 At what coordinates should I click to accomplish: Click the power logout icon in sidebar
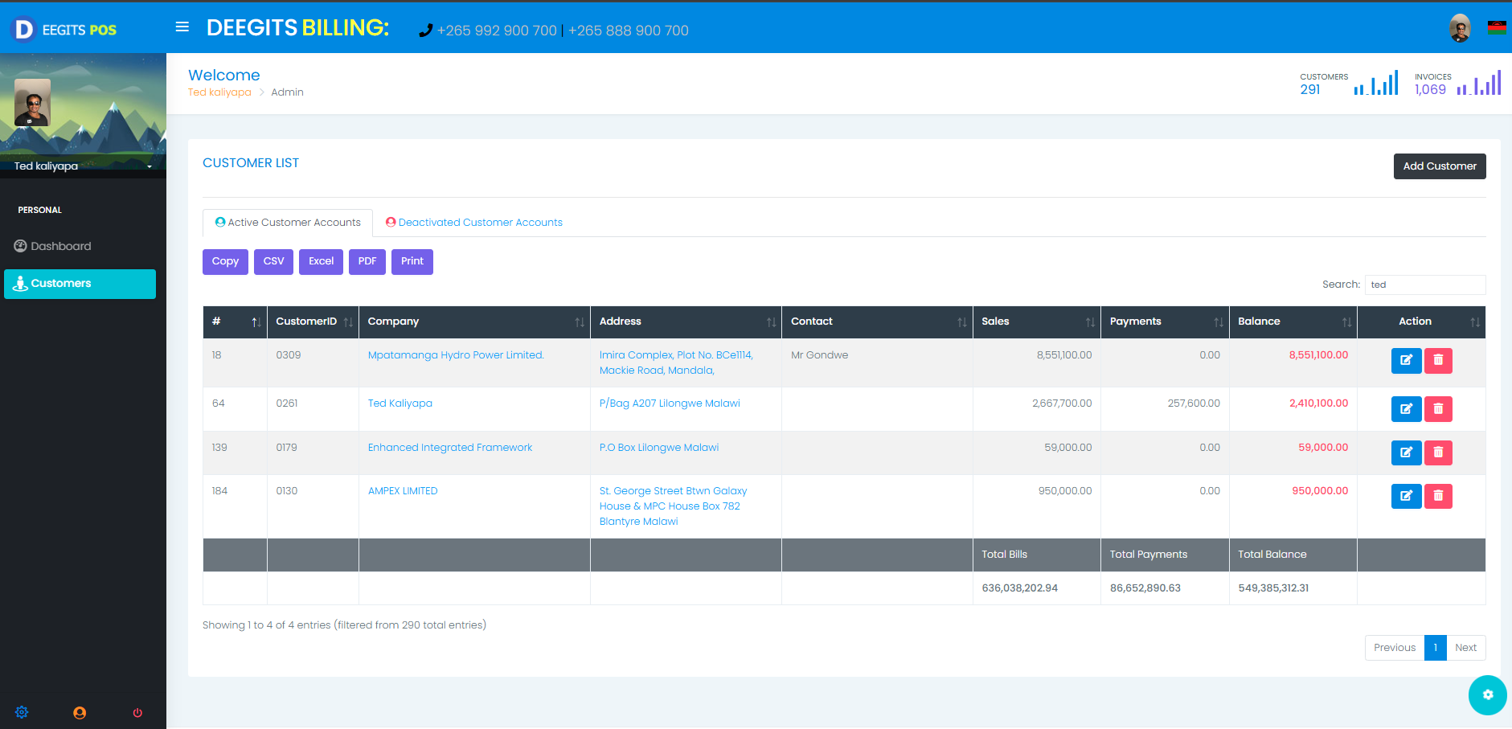click(137, 713)
